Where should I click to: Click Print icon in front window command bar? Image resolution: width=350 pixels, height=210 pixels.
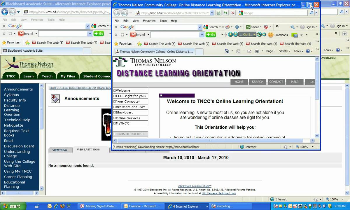click(x=257, y=51)
